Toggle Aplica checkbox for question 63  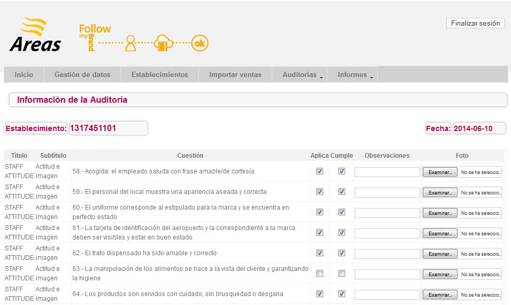point(320,274)
